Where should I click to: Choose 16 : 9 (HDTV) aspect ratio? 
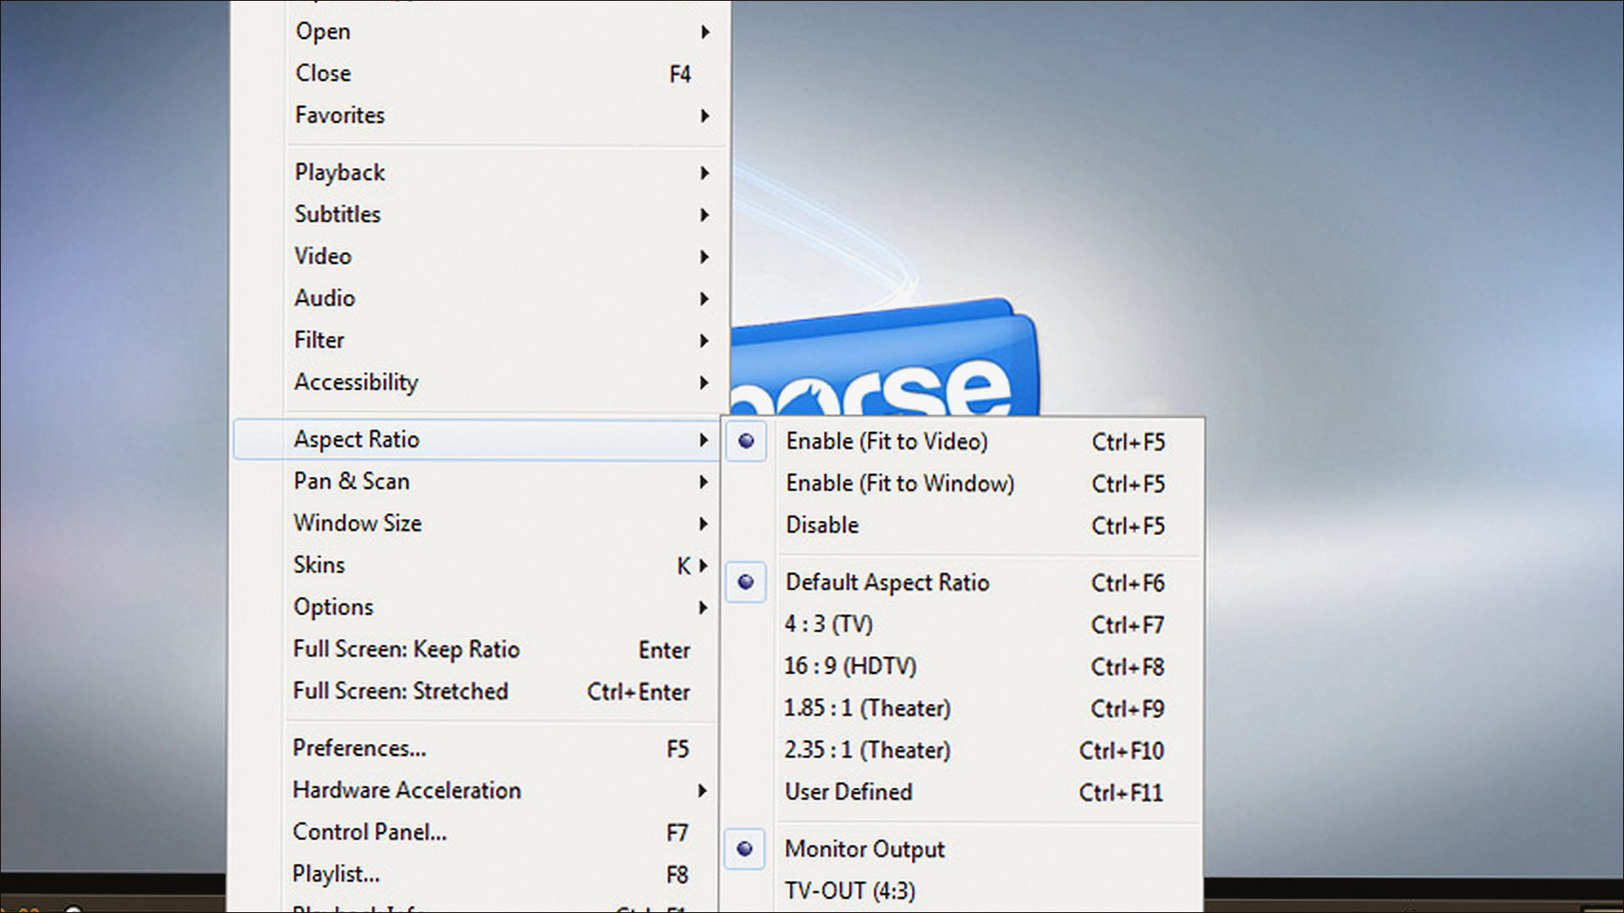coord(963,666)
